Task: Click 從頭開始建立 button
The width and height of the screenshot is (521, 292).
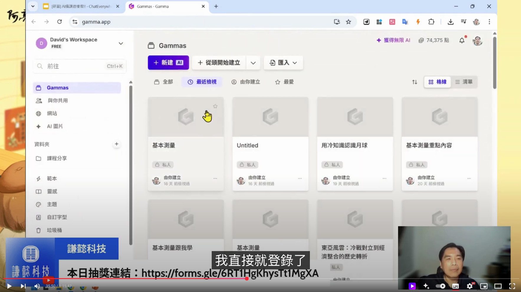Action: [219, 63]
